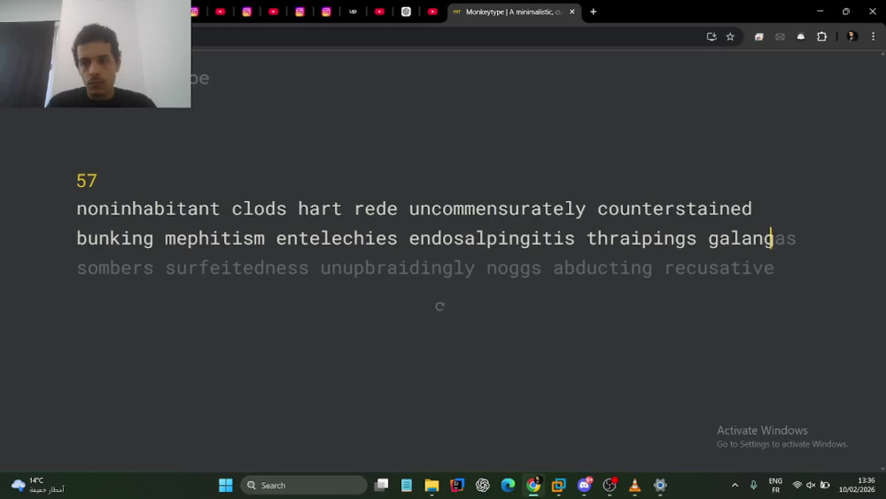Click the upcoming word "surfeitedness"

pyautogui.click(x=237, y=268)
